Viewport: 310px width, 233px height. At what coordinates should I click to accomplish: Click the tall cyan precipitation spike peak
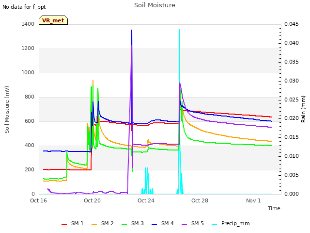click(180, 30)
